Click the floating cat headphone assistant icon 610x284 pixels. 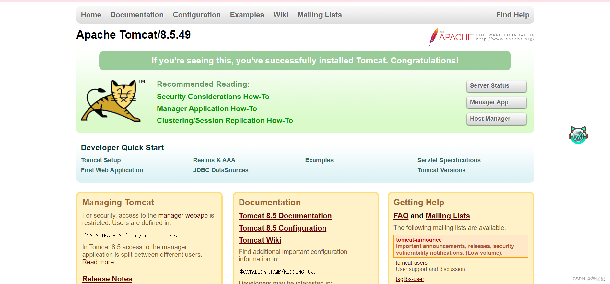pyautogui.click(x=578, y=135)
